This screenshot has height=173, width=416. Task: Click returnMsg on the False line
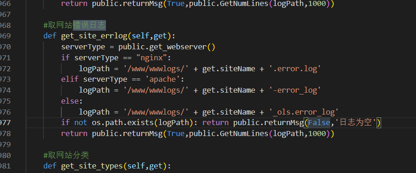coord(284,122)
